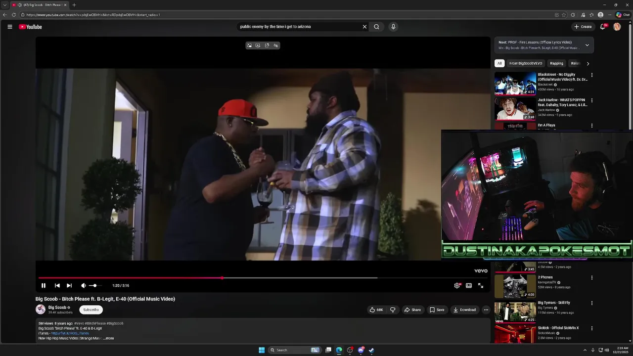This screenshot has height=356, width=633.
Task: Run search with the magnifier button
Action: click(376, 27)
